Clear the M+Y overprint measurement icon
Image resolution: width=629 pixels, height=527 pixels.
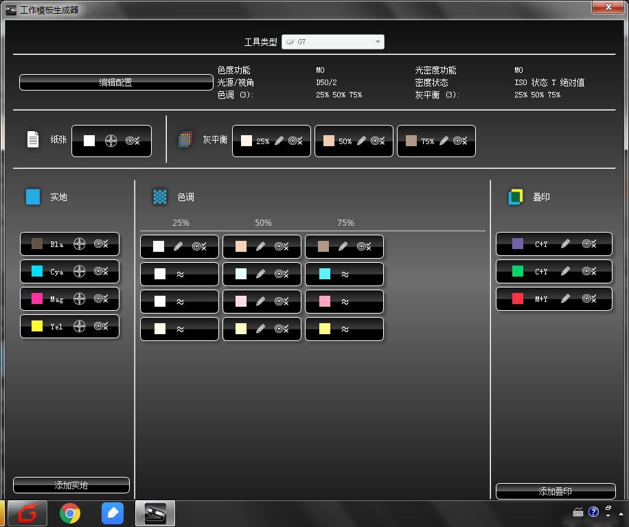click(x=589, y=298)
